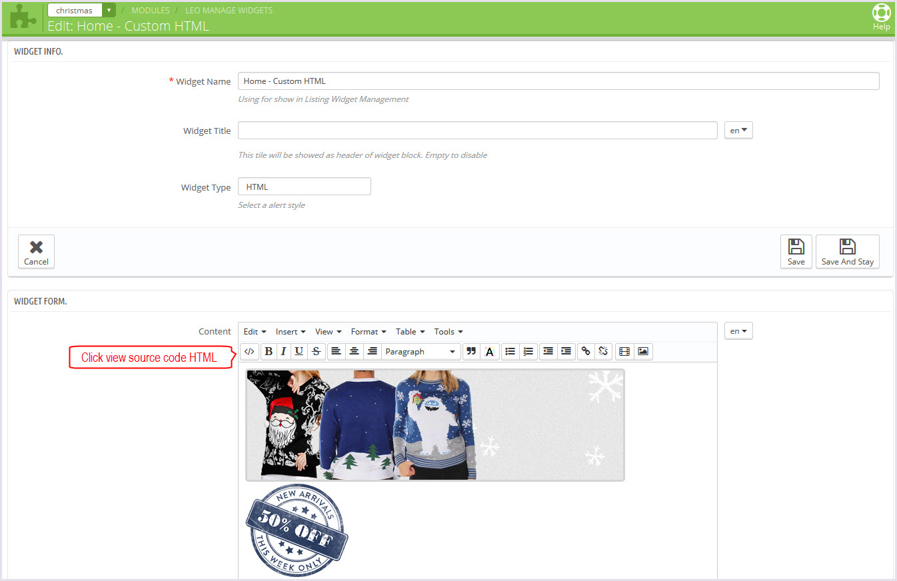This screenshot has height=581, width=897.
Task: Open the Widget Type HTML select
Action: pyautogui.click(x=305, y=187)
